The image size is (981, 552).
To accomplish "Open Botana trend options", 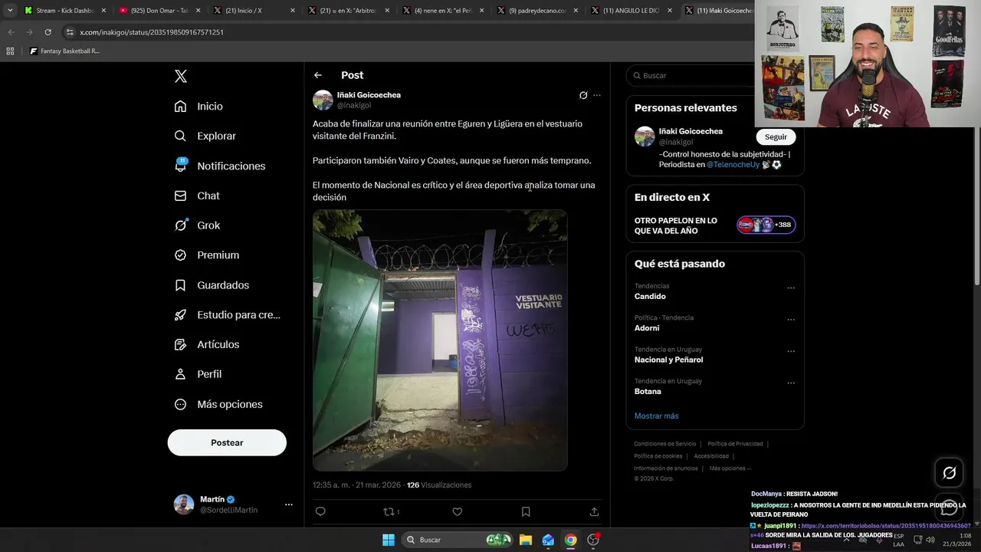I will pos(791,383).
